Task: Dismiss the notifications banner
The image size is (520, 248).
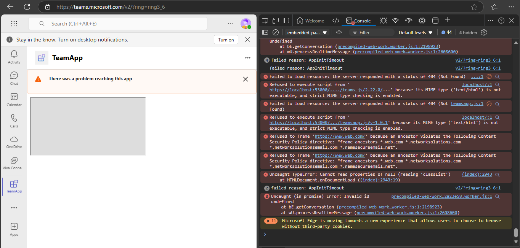Action: pyautogui.click(x=247, y=40)
